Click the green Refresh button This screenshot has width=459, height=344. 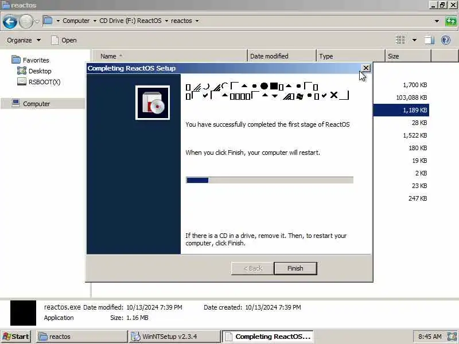451,21
